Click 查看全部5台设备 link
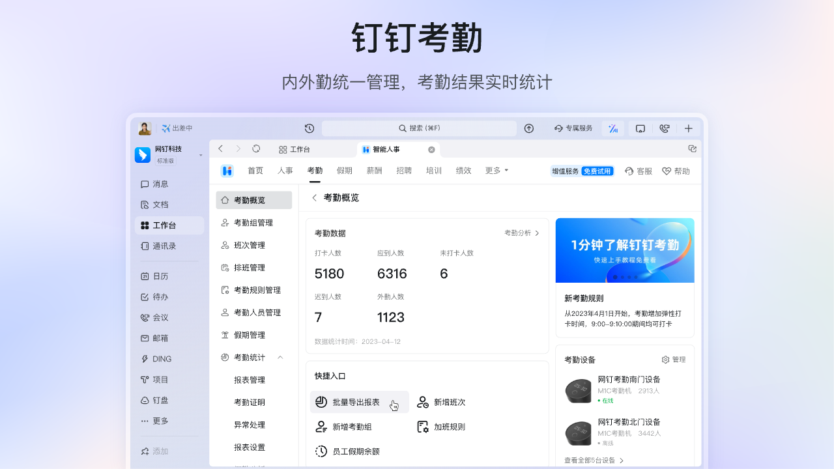 point(594,461)
